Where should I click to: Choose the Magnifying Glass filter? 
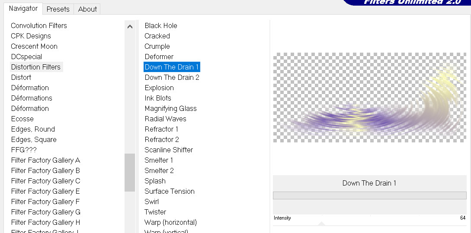coord(170,108)
